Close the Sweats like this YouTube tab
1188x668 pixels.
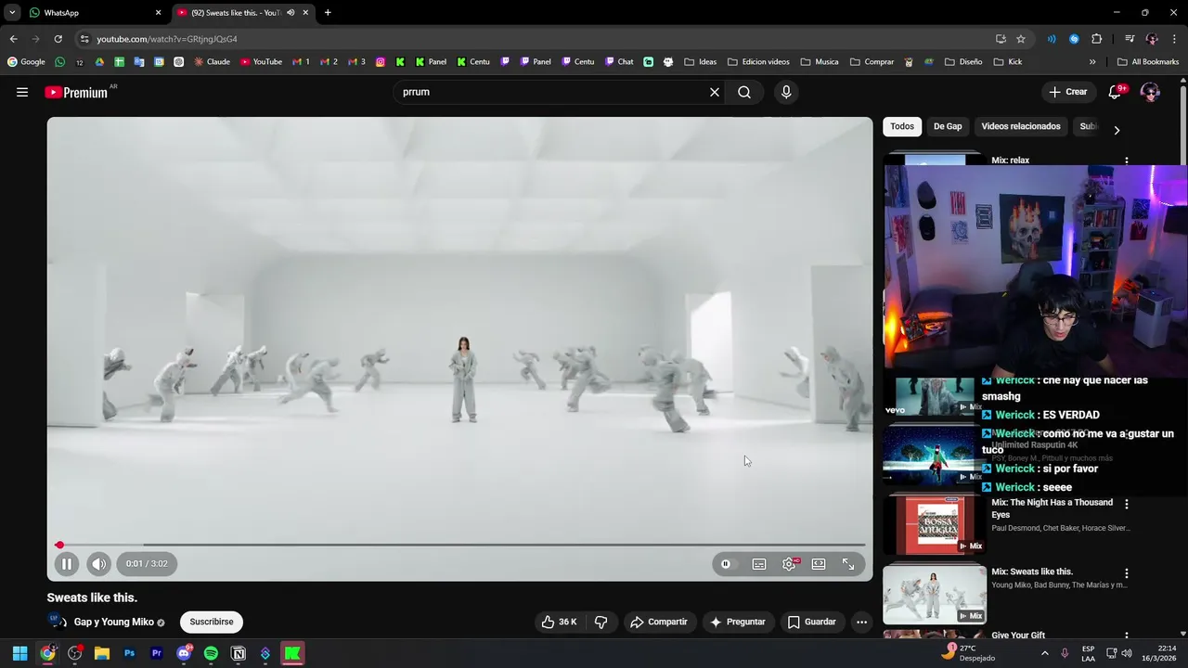pyautogui.click(x=305, y=13)
